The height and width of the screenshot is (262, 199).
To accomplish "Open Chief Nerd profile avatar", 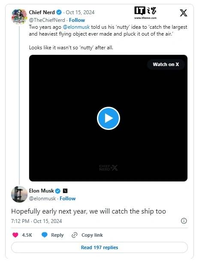I will (x=19, y=17).
